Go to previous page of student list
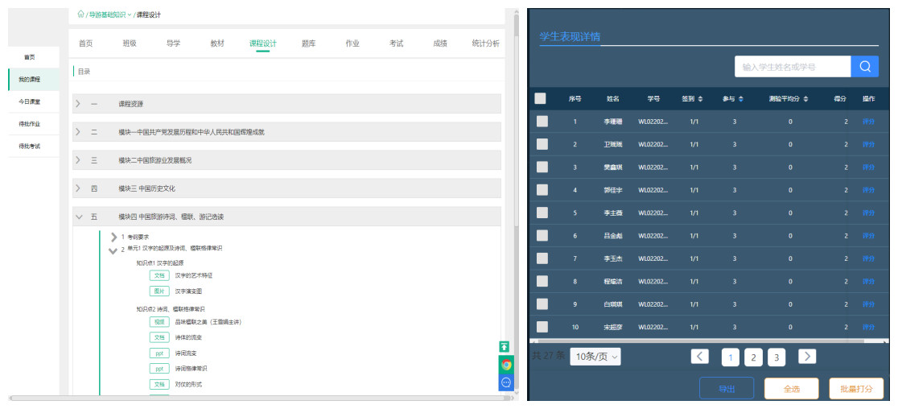The image size is (898, 409). pyautogui.click(x=699, y=357)
